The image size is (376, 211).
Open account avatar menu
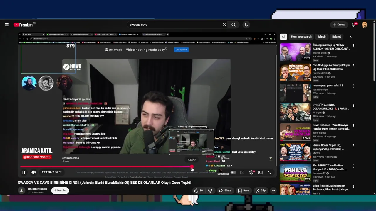[x=365, y=25]
